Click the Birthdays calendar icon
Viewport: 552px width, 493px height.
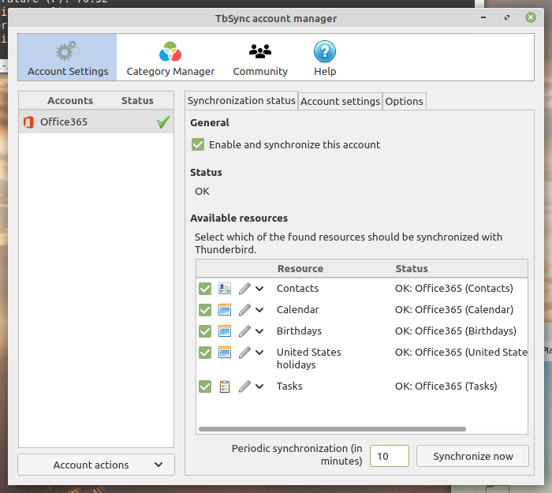point(225,331)
